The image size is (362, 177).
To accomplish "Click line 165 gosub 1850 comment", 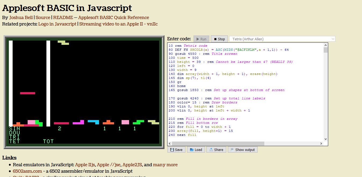I will (226, 90).
